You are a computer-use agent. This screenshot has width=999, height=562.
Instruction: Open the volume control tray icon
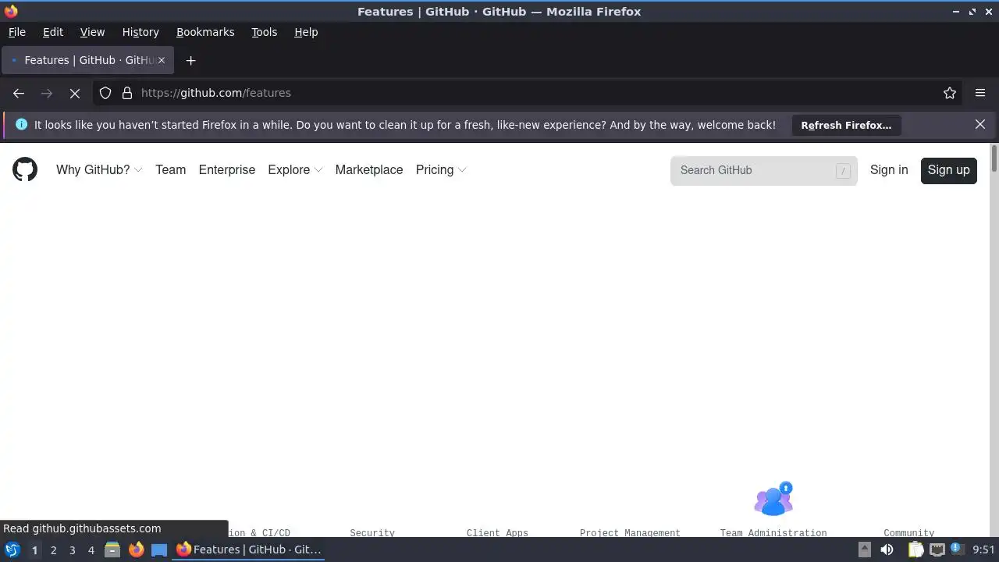887,550
